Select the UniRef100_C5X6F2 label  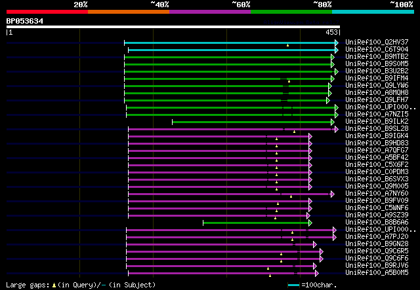(377, 165)
